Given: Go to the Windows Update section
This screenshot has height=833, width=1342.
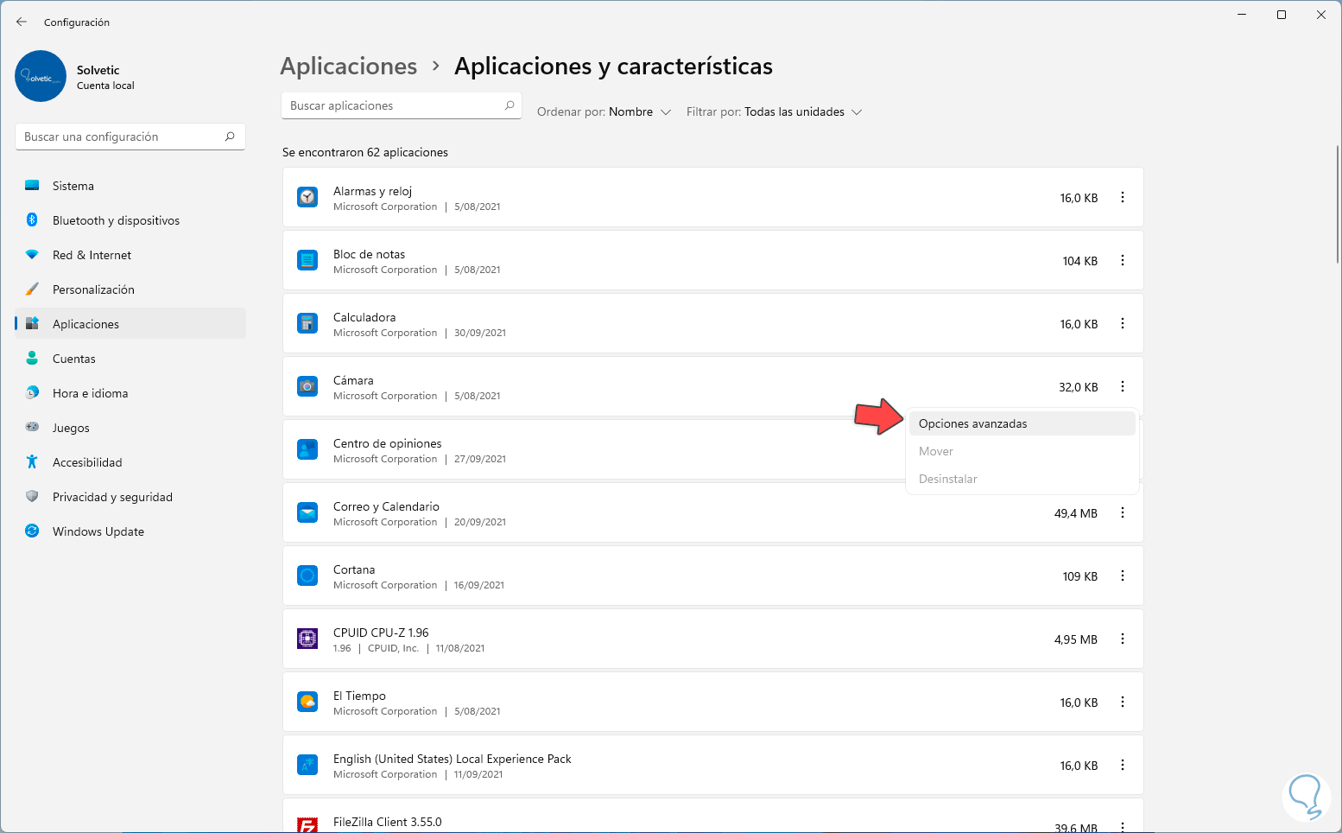Looking at the screenshot, I should pos(130,531).
